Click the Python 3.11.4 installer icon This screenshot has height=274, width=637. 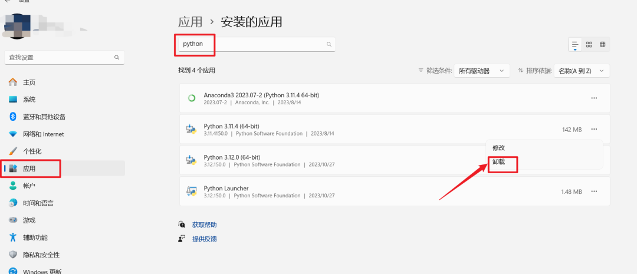click(x=191, y=129)
